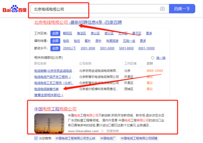Open the 电线电缆销售代表 job link
This screenshot has width=203, height=143.
pyautogui.click(x=46, y=89)
